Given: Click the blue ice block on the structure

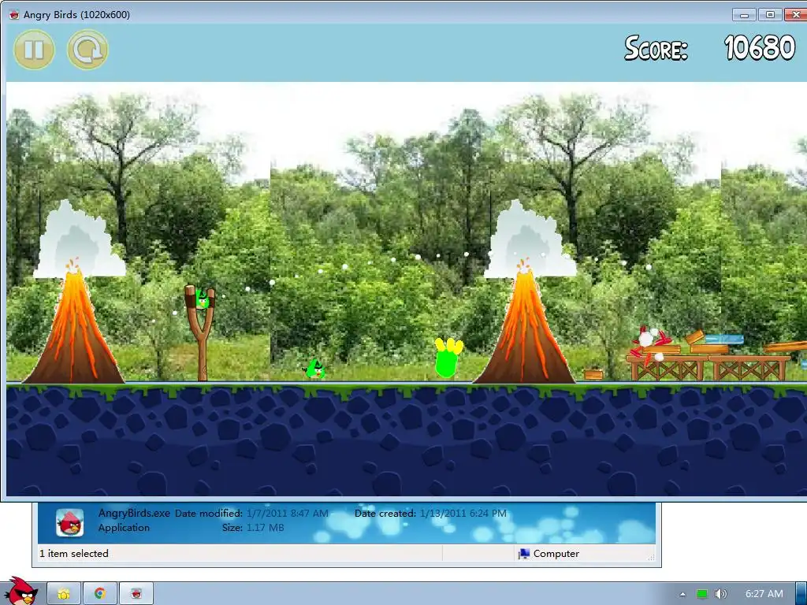Looking at the screenshot, I should point(724,340).
